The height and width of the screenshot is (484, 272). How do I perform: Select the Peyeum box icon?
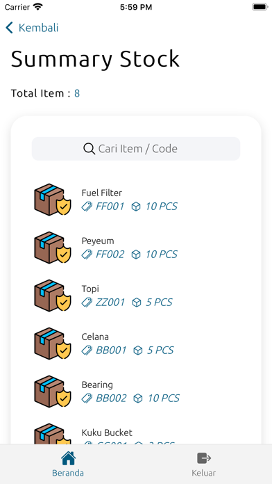pos(52,248)
